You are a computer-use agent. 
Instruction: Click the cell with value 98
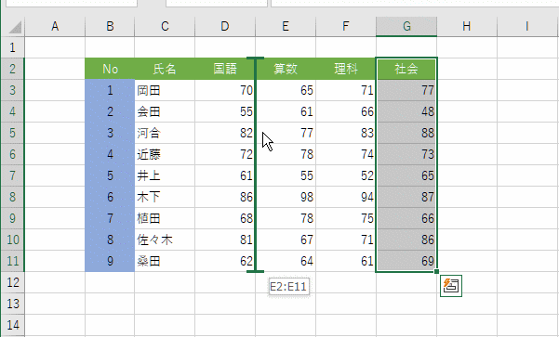[286, 197]
